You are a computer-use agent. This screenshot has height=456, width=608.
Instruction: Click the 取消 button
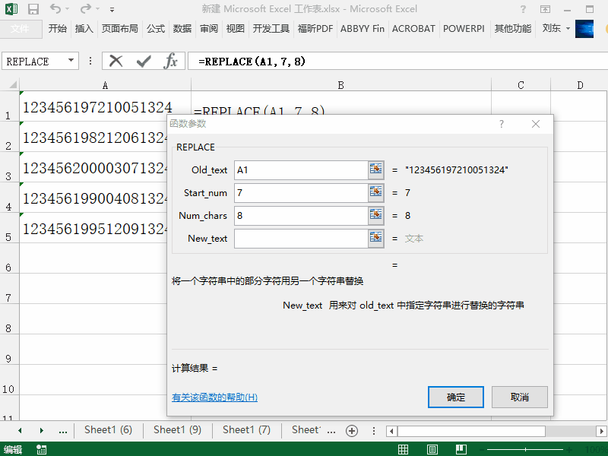520,397
